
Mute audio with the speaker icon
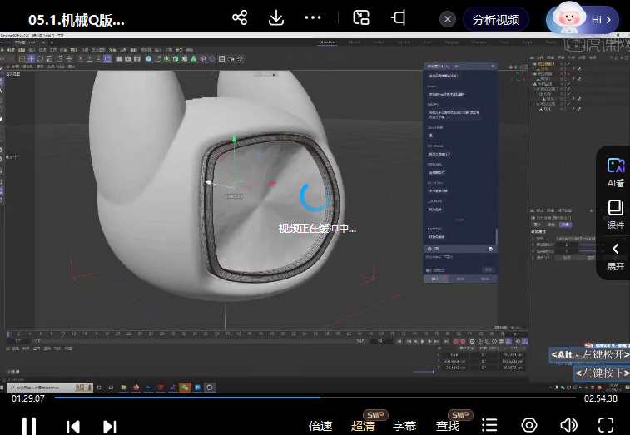pyautogui.click(x=568, y=425)
